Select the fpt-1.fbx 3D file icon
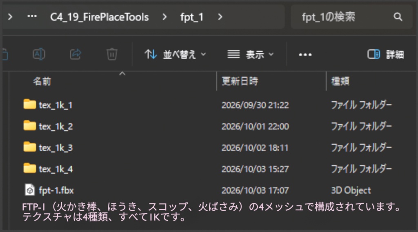The height and width of the screenshot is (232, 418). click(x=29, y=190)
